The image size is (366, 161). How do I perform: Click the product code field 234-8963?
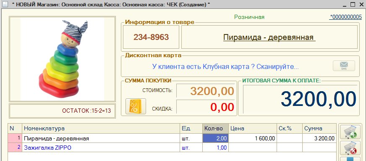point(151,37)
